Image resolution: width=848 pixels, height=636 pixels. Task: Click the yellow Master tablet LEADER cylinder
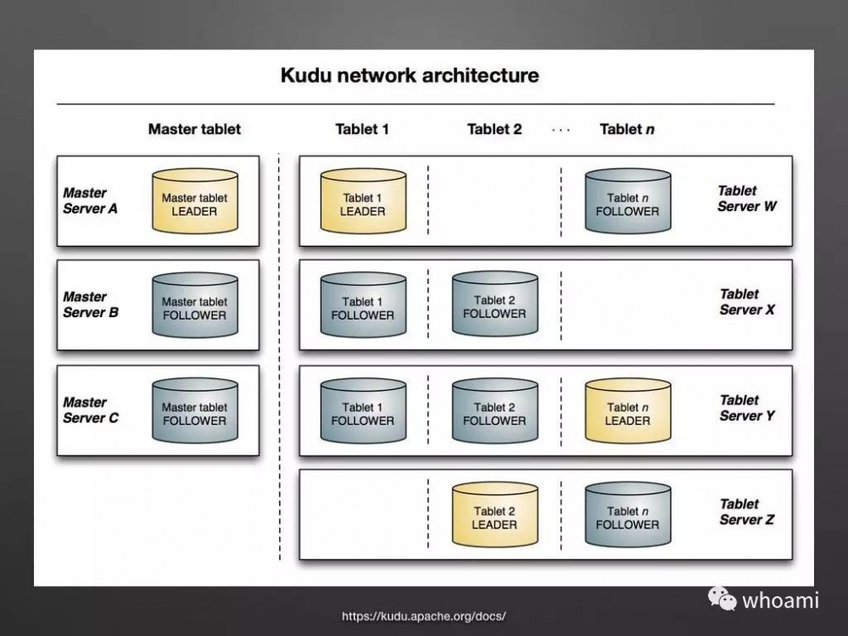194,201
